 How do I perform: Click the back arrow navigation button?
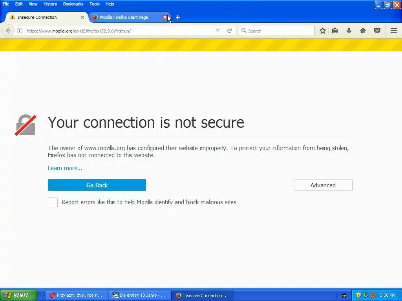click(x=8, y=31)
